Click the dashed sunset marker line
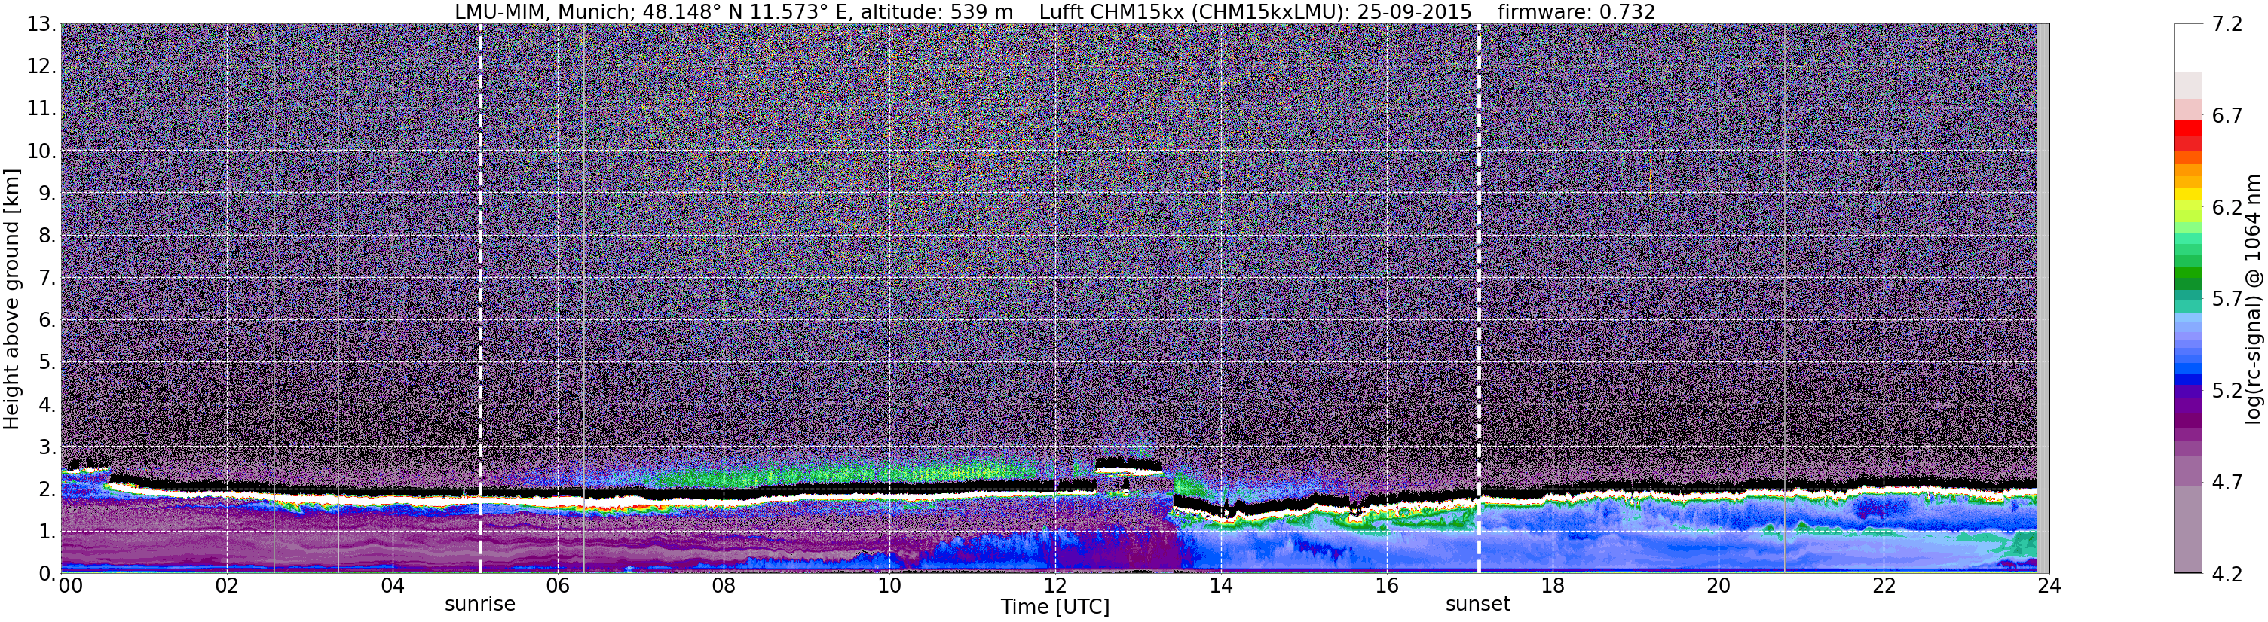The image size is (2268, 622). click(x=1478, y=299)
